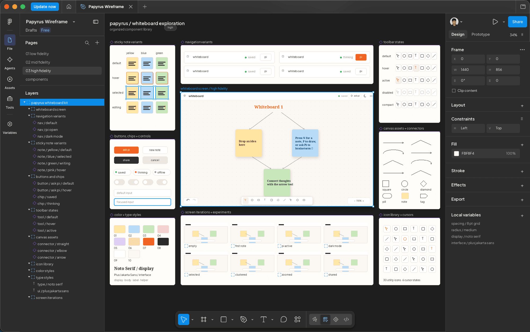Viewport: 530px width, 332px height.
Task: Enable the Clip content checkbox
Action: (454, 91)
